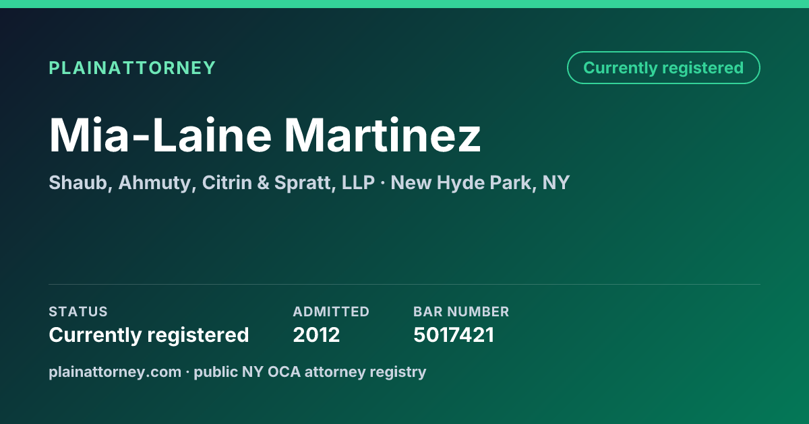Click the green accent bar at top

(x=404, y=4)
